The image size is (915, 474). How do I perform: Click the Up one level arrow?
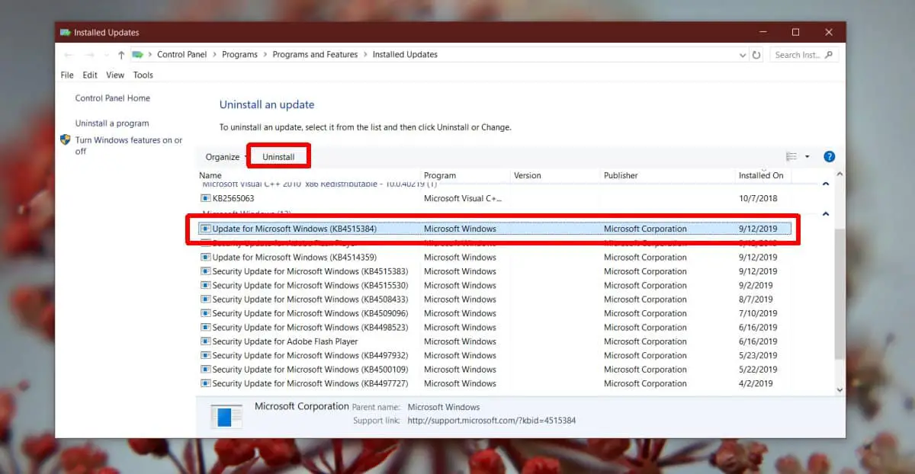coord(121,55)
